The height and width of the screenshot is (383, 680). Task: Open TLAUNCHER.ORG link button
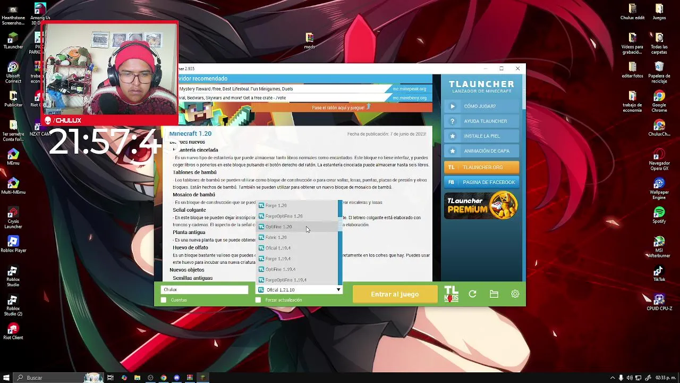[x=482, y=168]
